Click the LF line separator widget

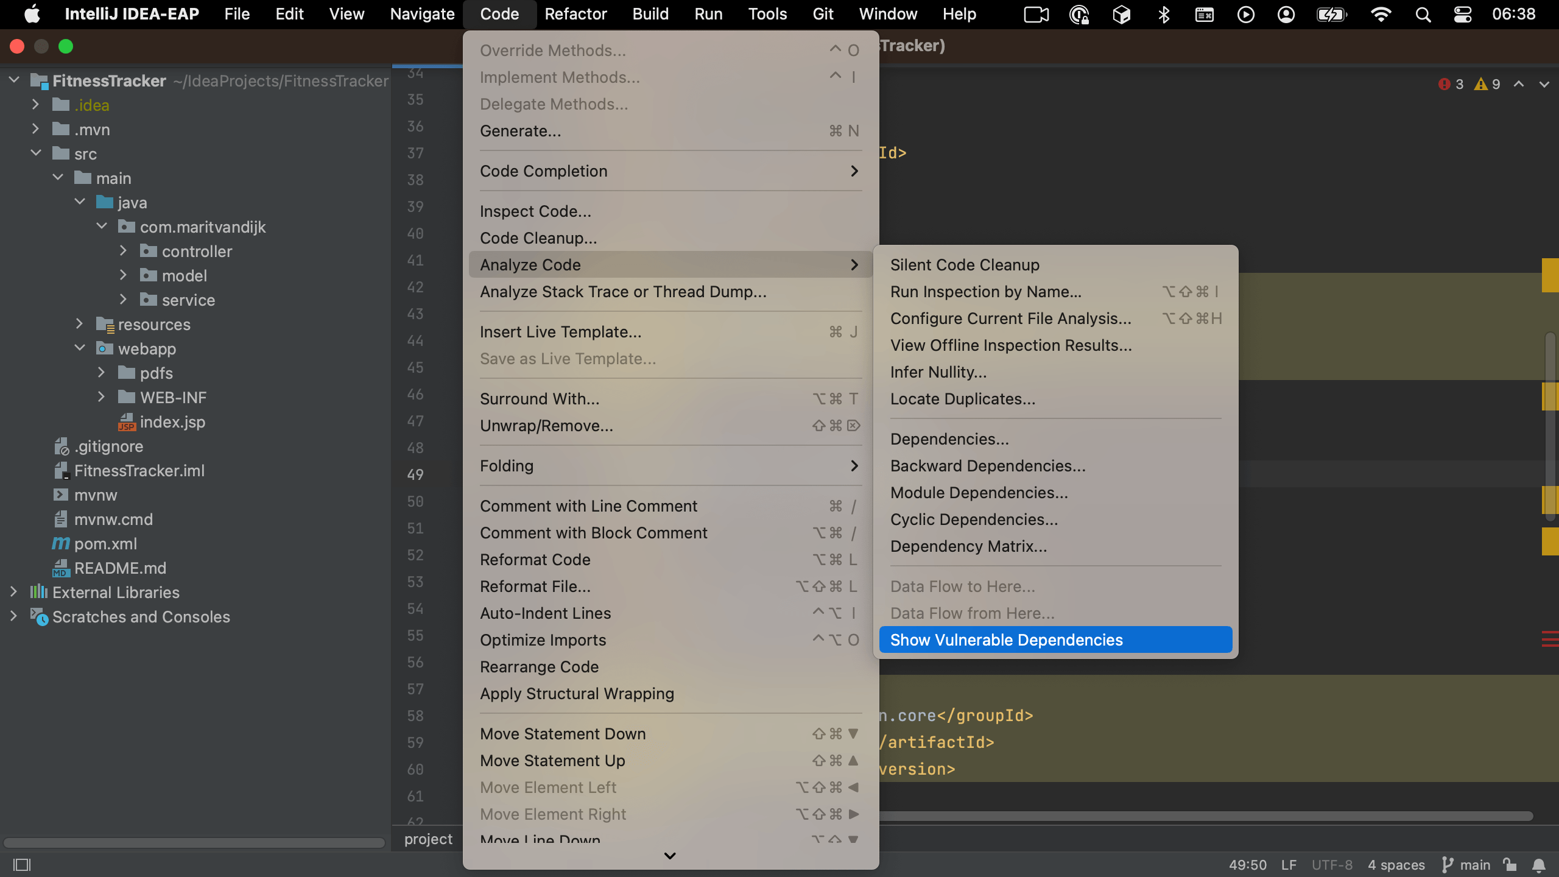[x=1289, y=865]
